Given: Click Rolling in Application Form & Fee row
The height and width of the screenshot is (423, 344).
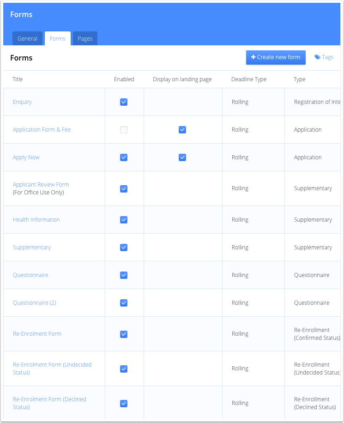Looking at the screenshot, I should [240, 130].
